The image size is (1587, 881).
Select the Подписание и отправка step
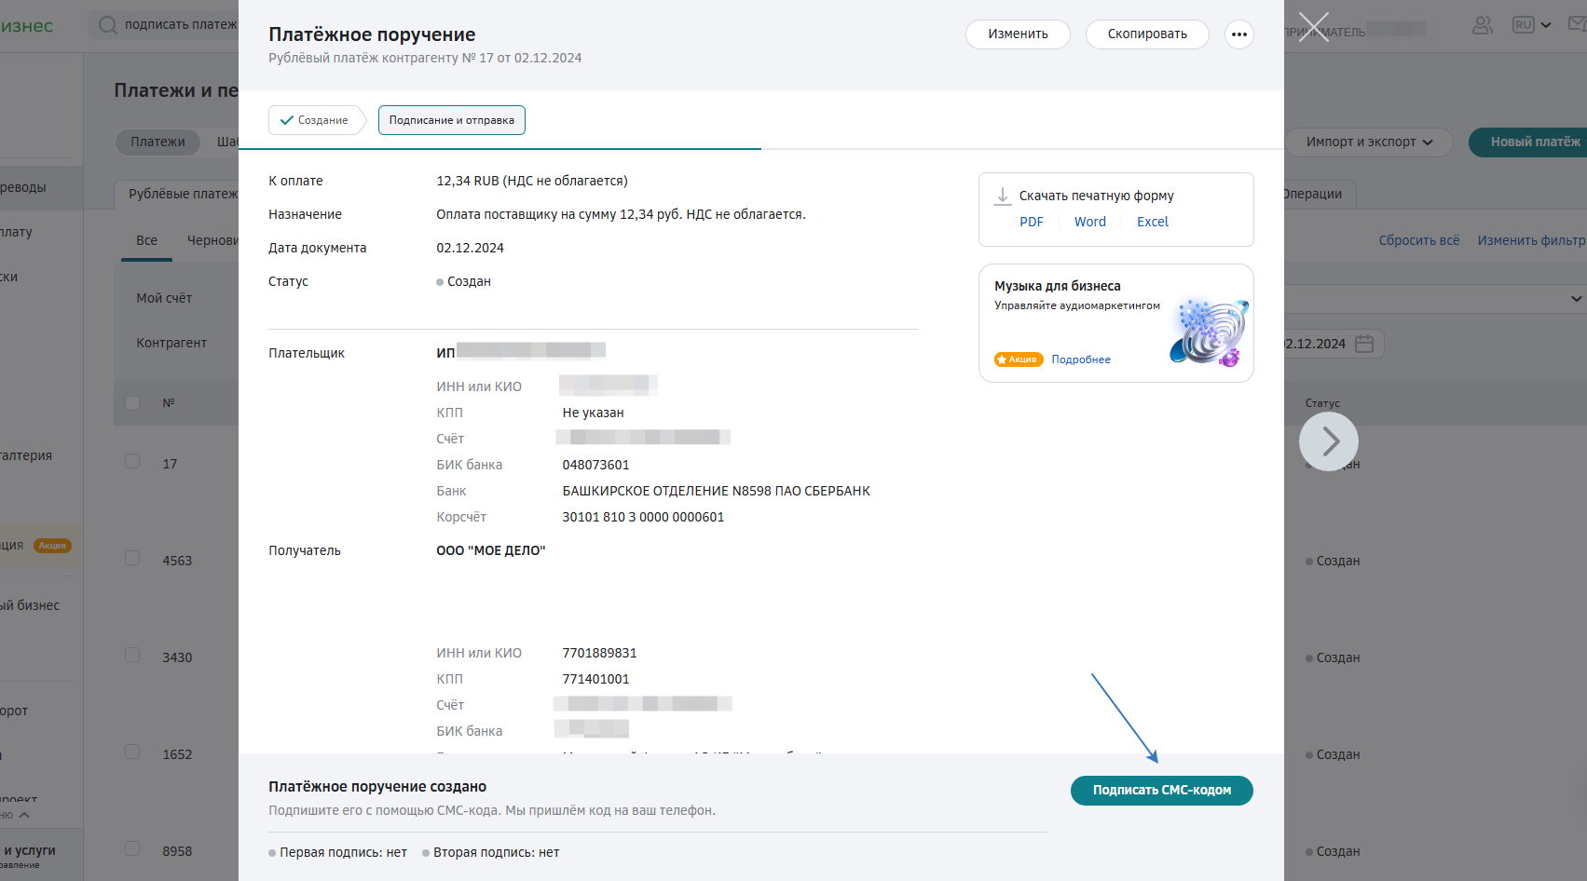point(452,120)
